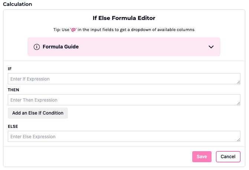Click the info icon beside Formula Guide
The height and width of the screenshot is (170, 249).
pyautogui.click(x=37, y=47)
